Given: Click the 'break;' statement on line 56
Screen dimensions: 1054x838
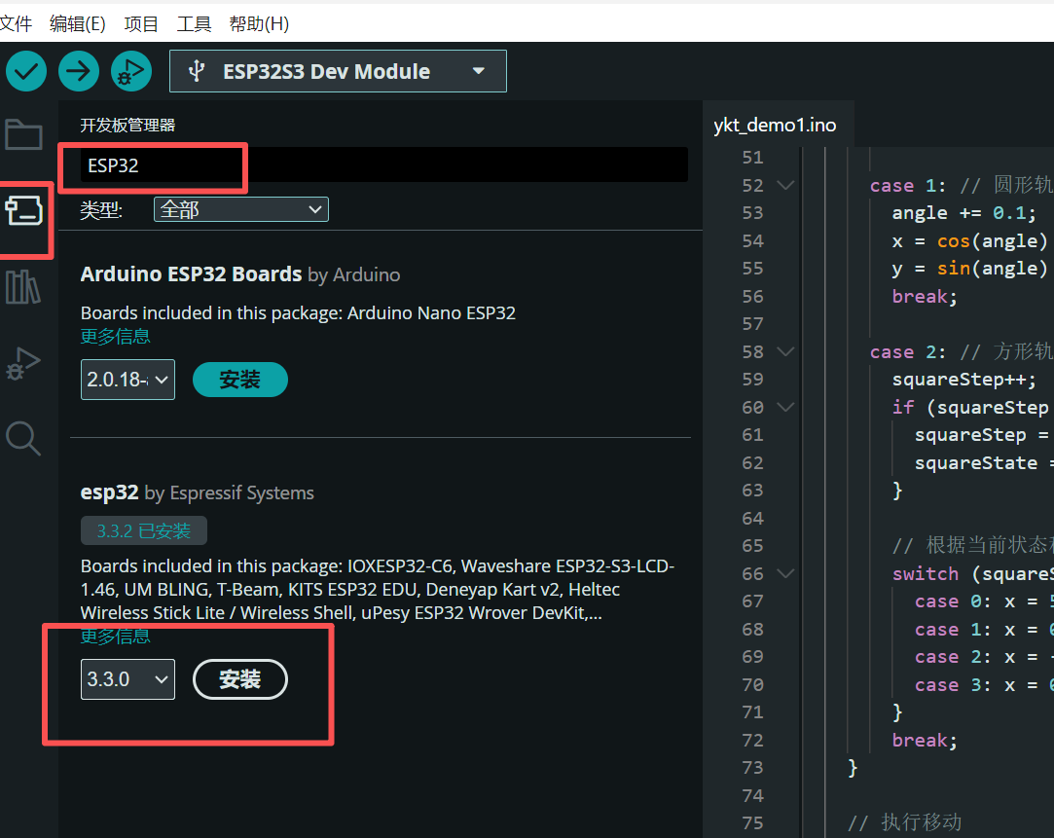Looking at the screenshot, I should point(925,296).
